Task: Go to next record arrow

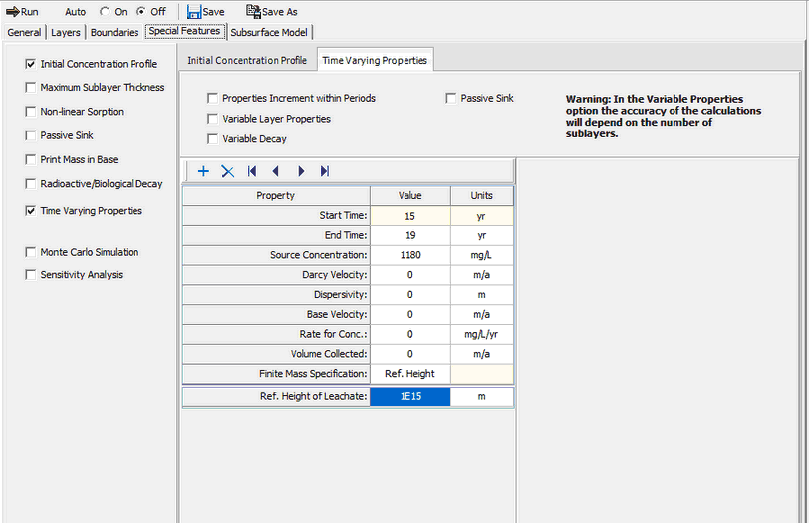Action: [301, 171]
